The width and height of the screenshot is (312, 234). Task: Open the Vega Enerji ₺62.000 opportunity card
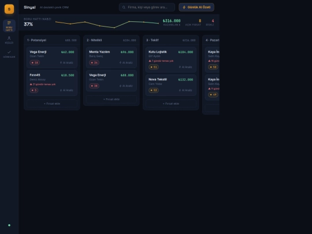(52, 57)
